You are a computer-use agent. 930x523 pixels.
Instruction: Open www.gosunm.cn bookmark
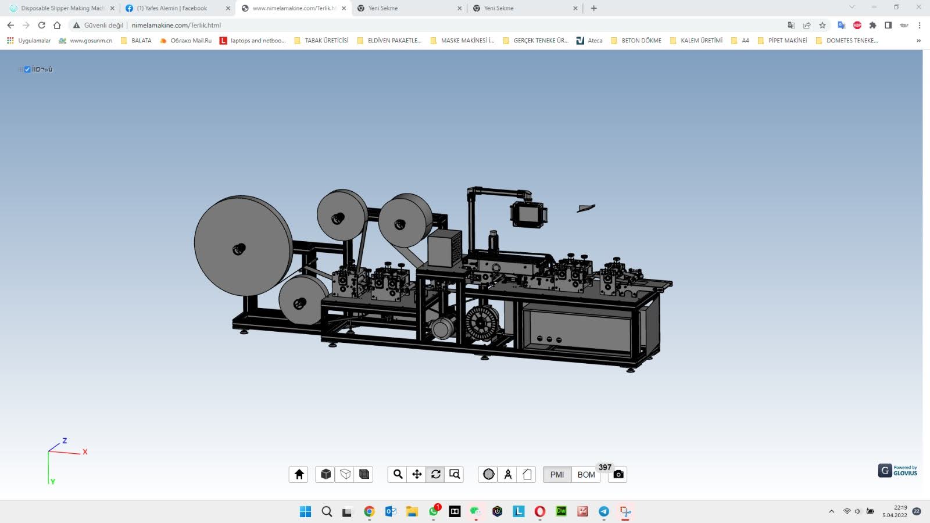pos(85,41)
